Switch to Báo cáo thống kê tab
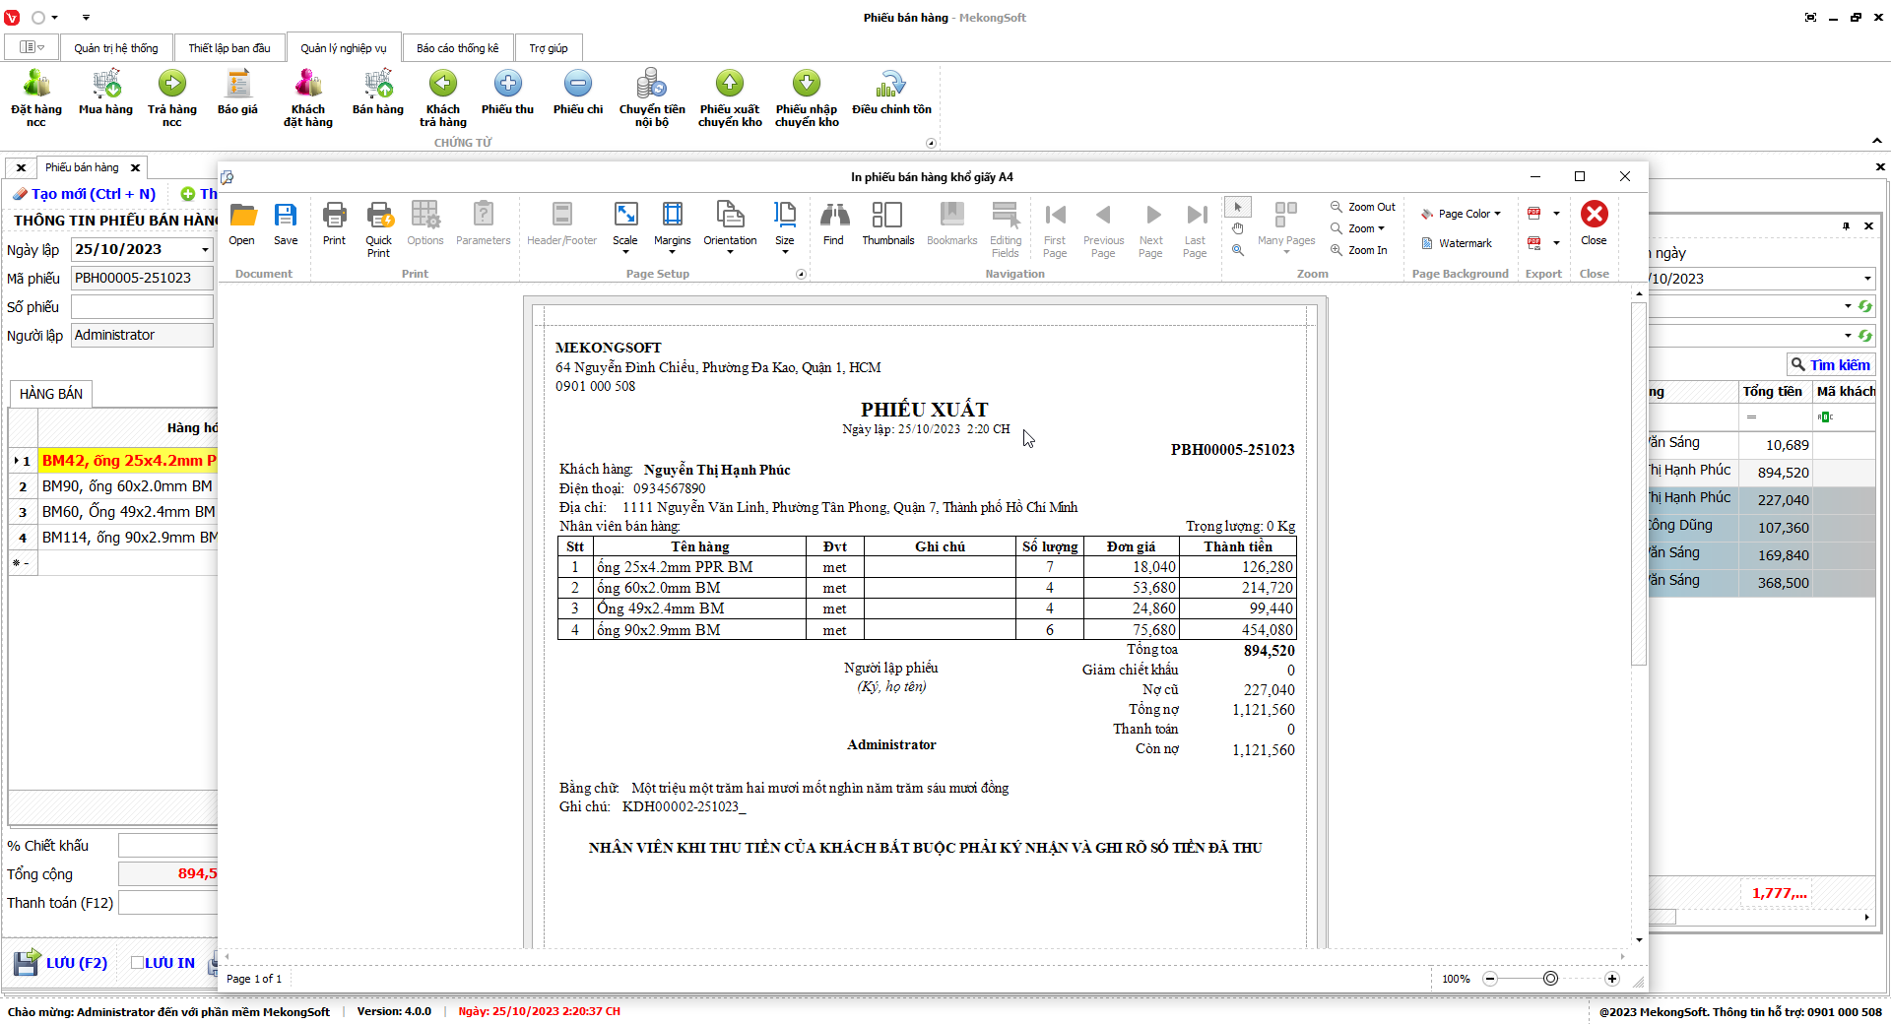Viewport: 1891px width, 1024px height. click(x=457, y=48)
